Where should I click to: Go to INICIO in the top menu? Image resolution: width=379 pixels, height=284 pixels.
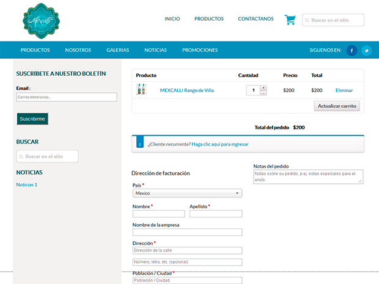(172, 19)
